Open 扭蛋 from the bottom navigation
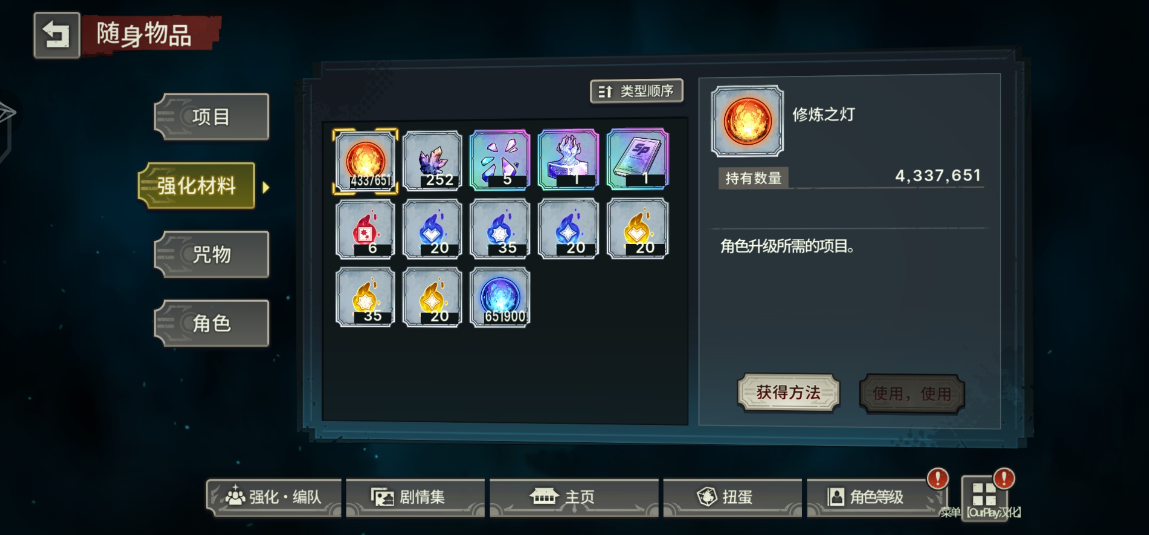The image size is (1149, 535). click(732, 497)
